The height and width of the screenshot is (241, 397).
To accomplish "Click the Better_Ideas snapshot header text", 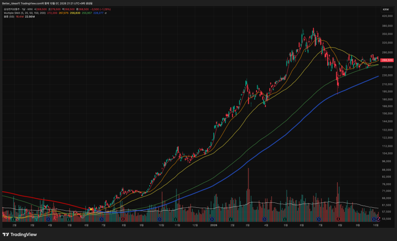I will tap(47, 3).
